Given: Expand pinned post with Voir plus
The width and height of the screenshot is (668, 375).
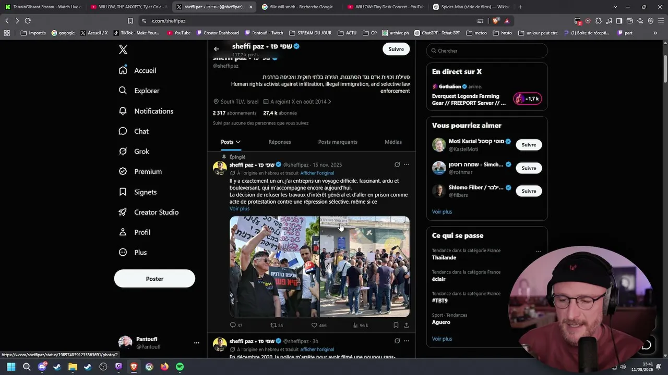Looking at the screenshot, I should click(x=240, y=209).
